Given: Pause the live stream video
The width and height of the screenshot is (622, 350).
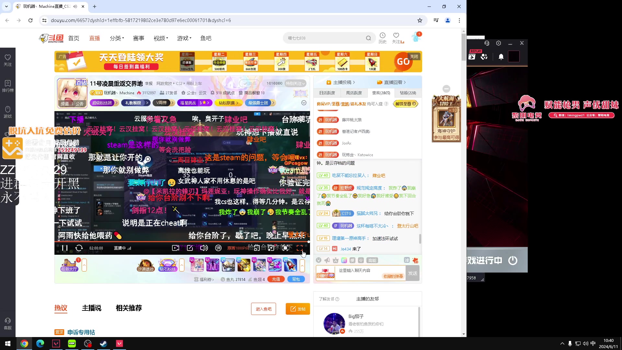Looking at the screenshot, I should (65, 248).
